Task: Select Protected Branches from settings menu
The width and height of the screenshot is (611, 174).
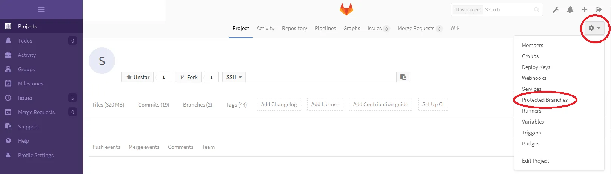Action: point(545,100)
